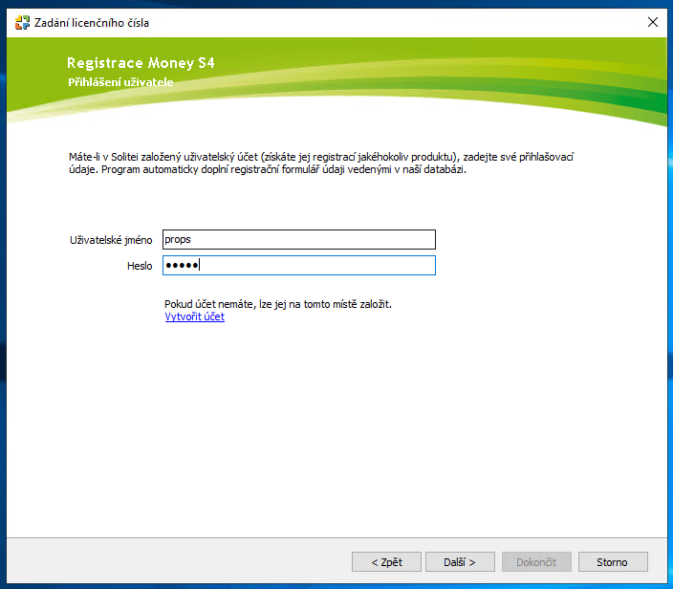Go back with the Zpět button
This screenshot has height=589, width=673.
click(386, 561)
